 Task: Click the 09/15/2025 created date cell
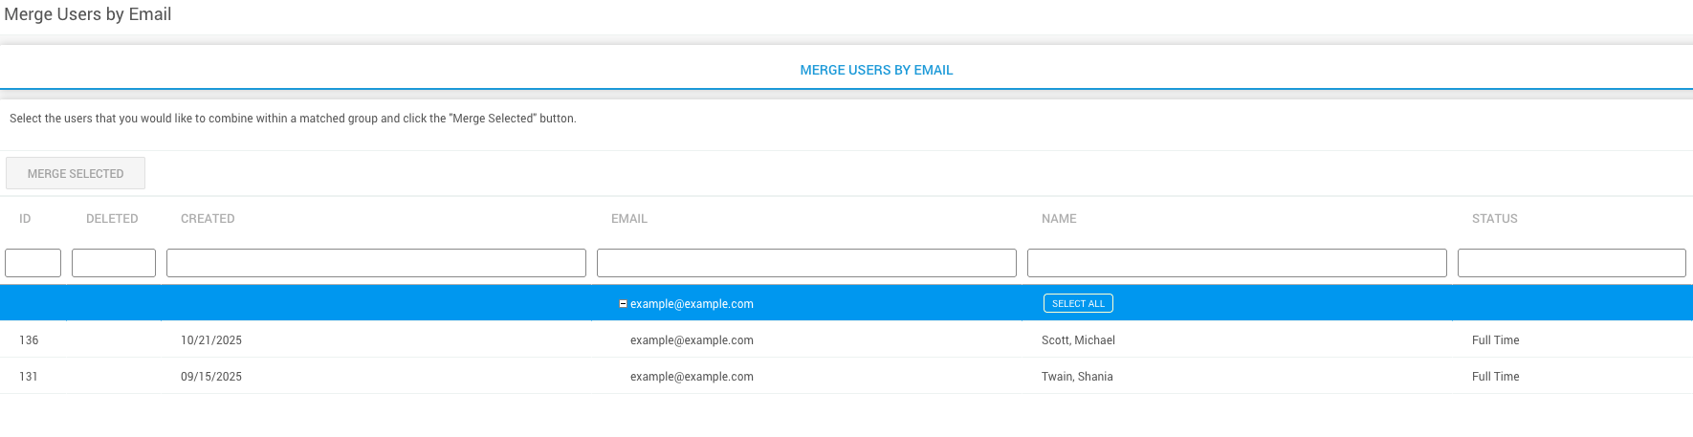coord(211,377)
